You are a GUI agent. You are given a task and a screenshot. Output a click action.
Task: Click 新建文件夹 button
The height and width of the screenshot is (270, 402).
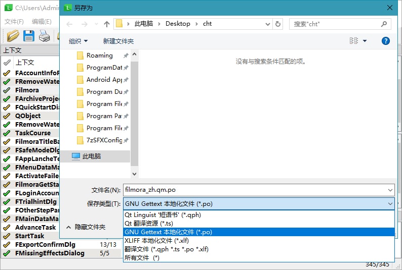pyautogui.click(x=118, y=41)
